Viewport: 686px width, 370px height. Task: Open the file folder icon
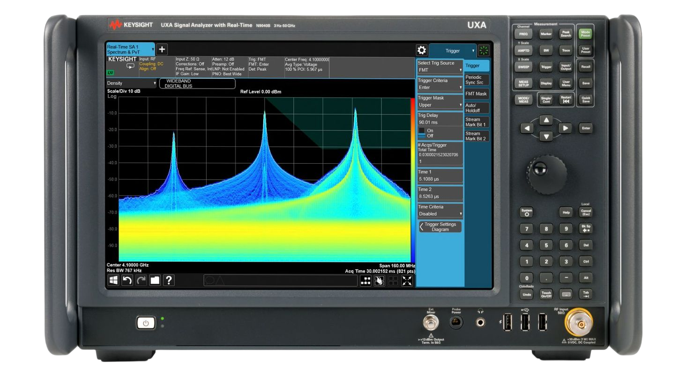tap(155, 280)
